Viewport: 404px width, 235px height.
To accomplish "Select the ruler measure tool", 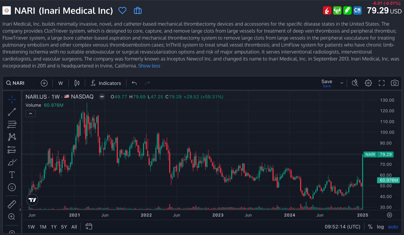I will tap(12, 204).
